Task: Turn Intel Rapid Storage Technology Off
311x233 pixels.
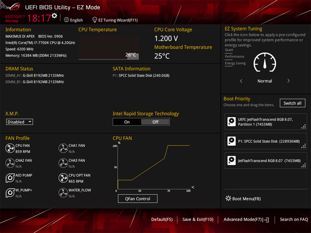Action: (155, 122)
